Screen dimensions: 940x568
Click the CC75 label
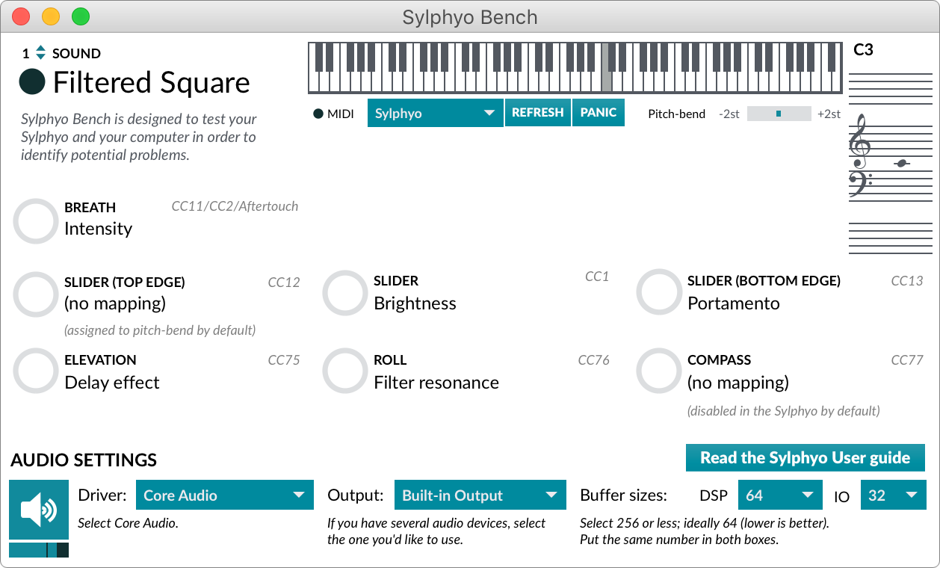[284, 360]
